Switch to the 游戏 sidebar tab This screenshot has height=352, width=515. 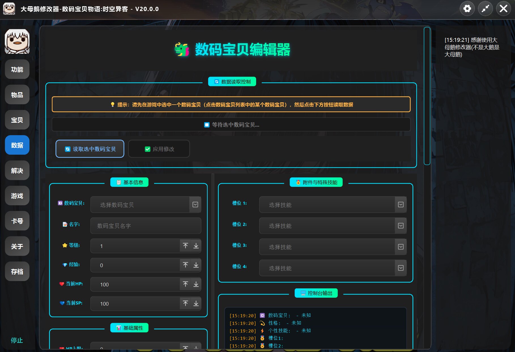point(17,196)
